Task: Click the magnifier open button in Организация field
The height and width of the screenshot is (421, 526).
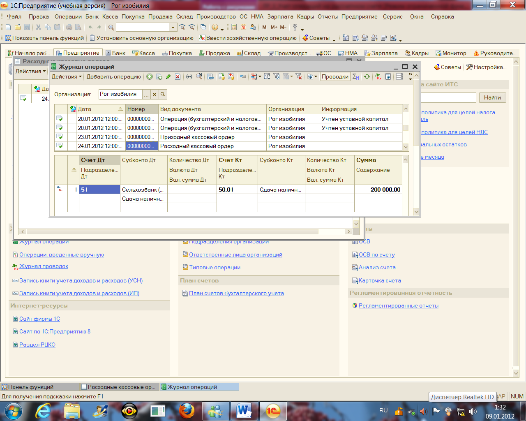Action: tap(163, 94)
